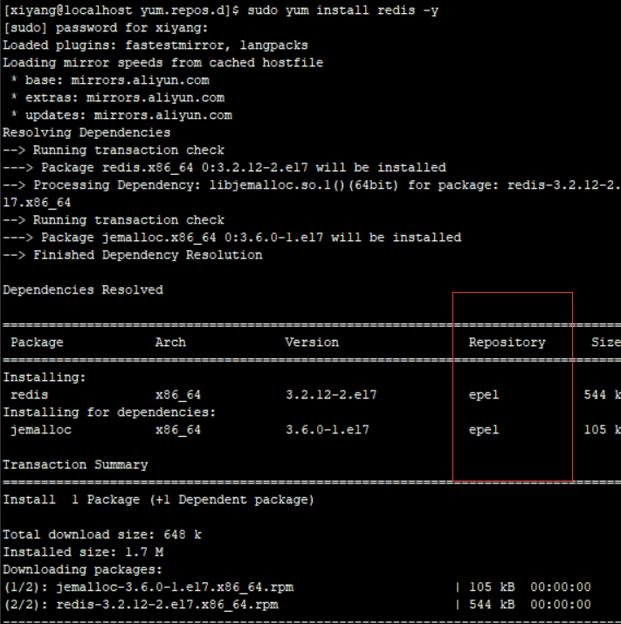This screenshot has width=621, height=624.
Task: Click 'Loading mirror speeds from cached hostfile'
Action: click(162, 63)
